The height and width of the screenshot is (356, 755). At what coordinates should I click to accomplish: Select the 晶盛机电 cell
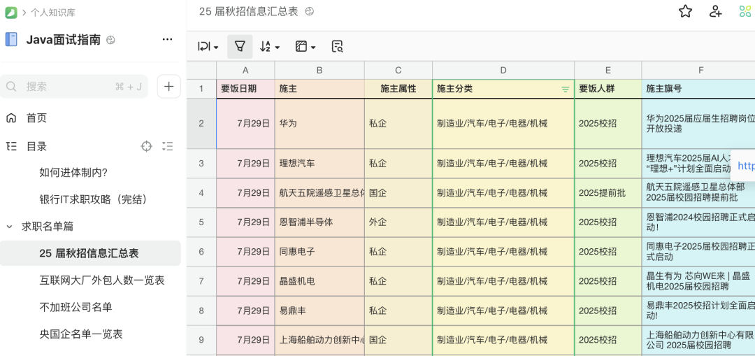tap(319, 281)
